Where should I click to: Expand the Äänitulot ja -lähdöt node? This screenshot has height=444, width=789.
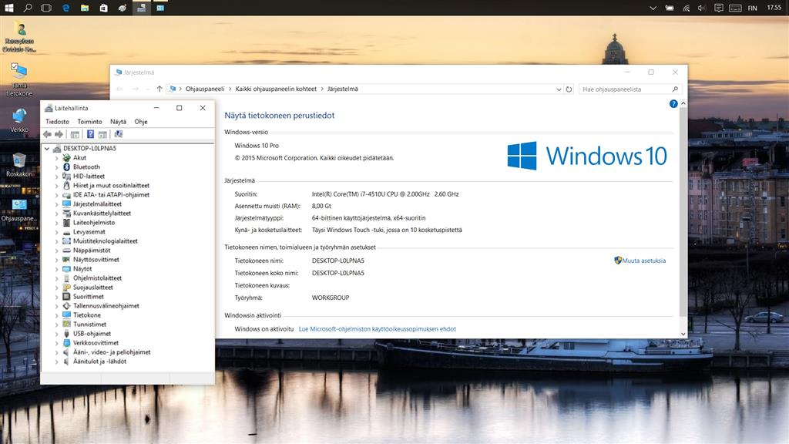(56, 362)
